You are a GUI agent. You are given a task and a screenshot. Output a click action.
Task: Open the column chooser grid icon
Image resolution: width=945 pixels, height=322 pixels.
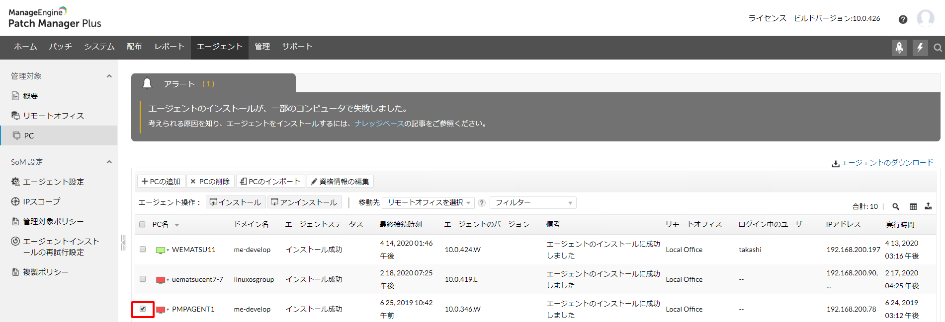click(x=913, y=206)
